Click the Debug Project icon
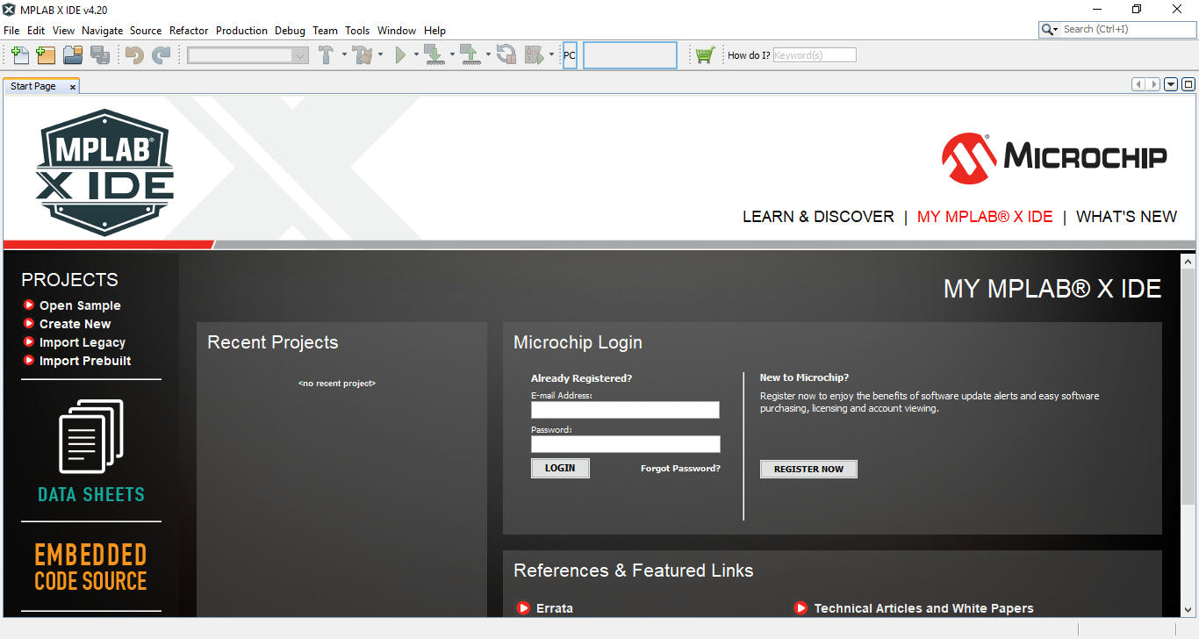Viewport: 1199px width, 639px height. tap(534, 55)
